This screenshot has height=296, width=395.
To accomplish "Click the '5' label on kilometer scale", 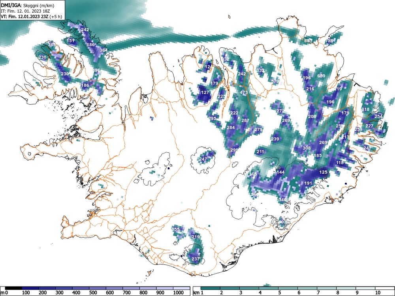I will [x=279, y=292].
